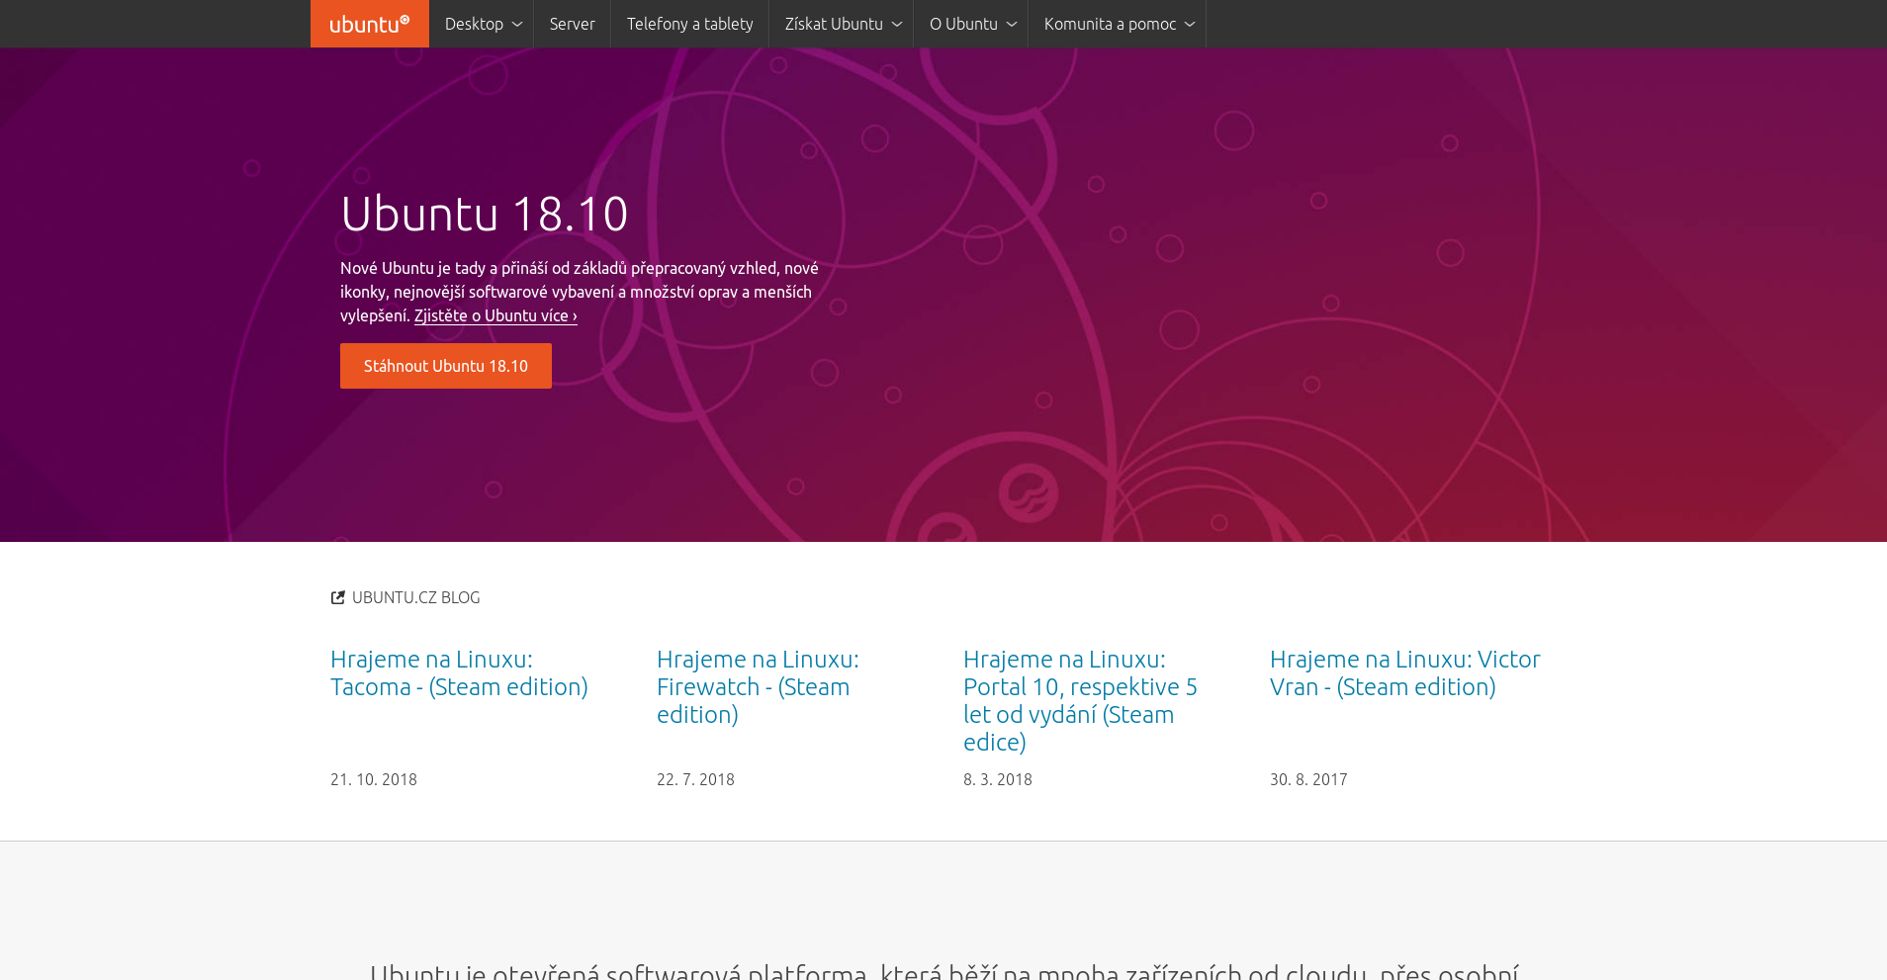Click the Ubuntu 18.10 heading
Image resolution: width=1887 pixels, height=980 pixels.
485,214
